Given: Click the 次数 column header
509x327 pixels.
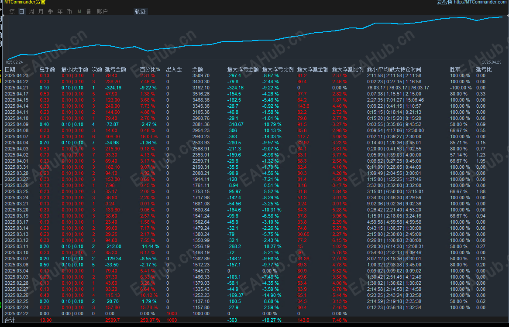Looking at the screenshot, I should (97, 69).
